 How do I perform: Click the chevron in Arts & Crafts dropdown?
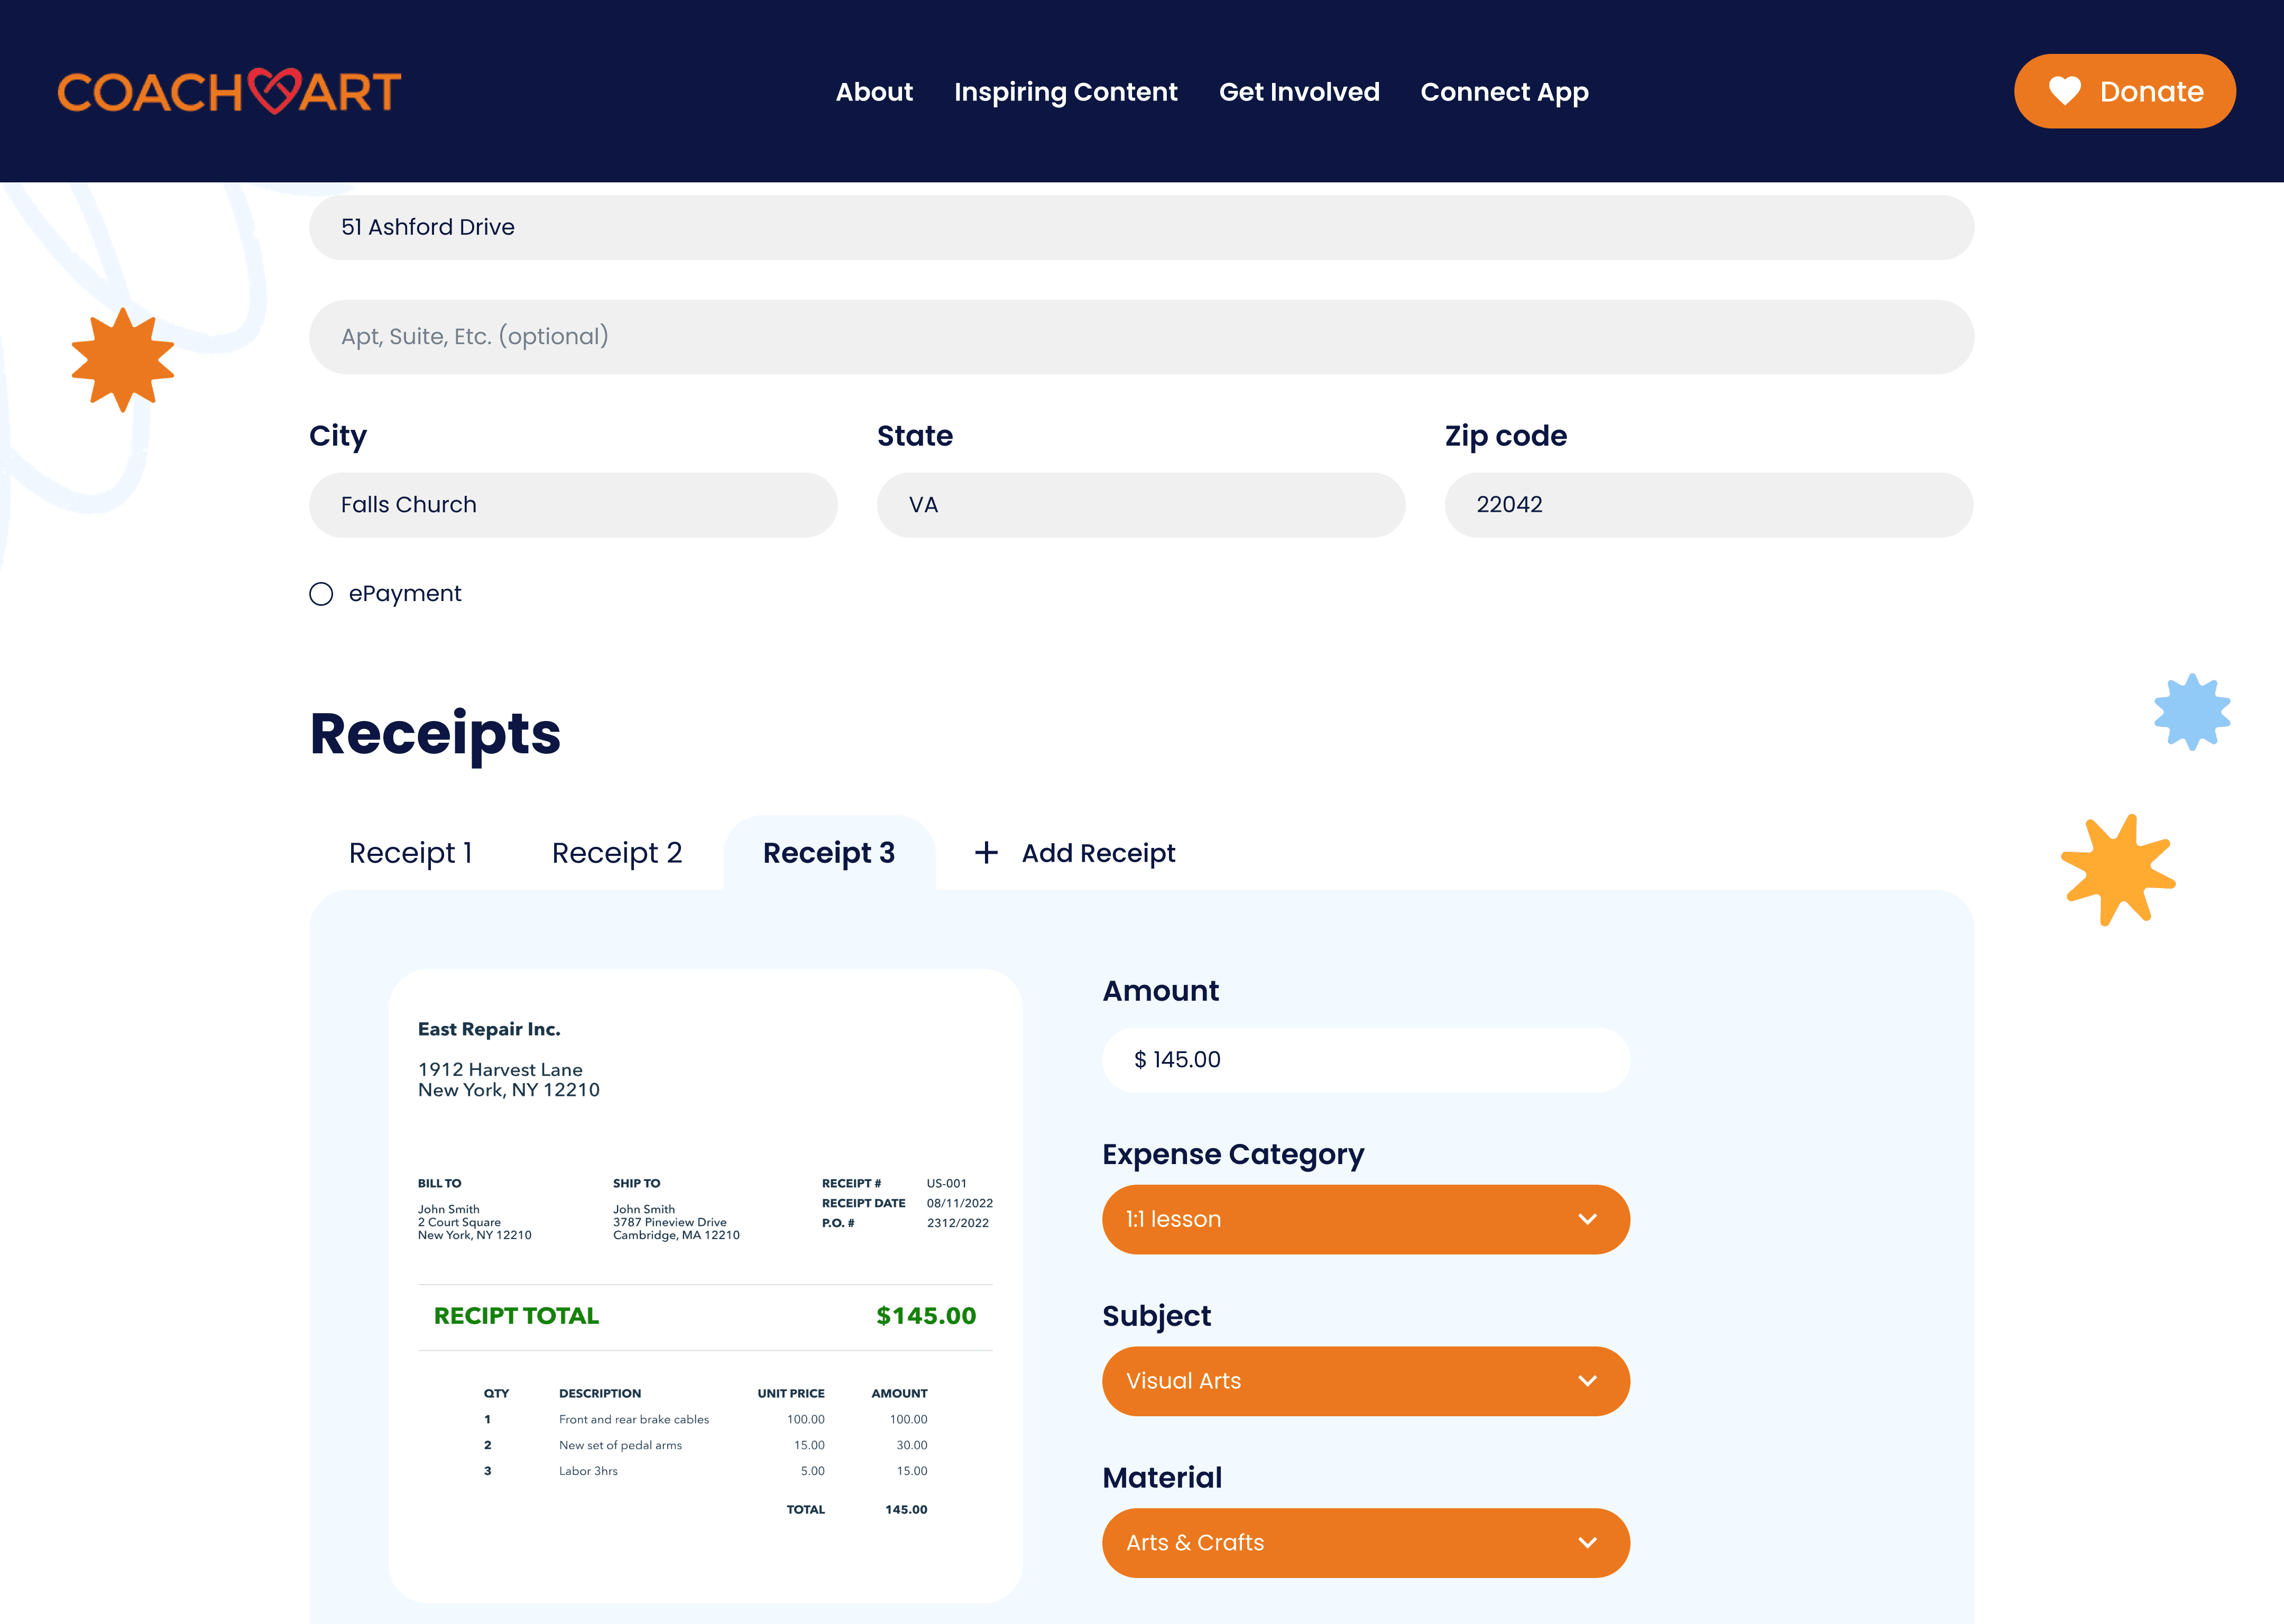(x=1587, y=1542)
